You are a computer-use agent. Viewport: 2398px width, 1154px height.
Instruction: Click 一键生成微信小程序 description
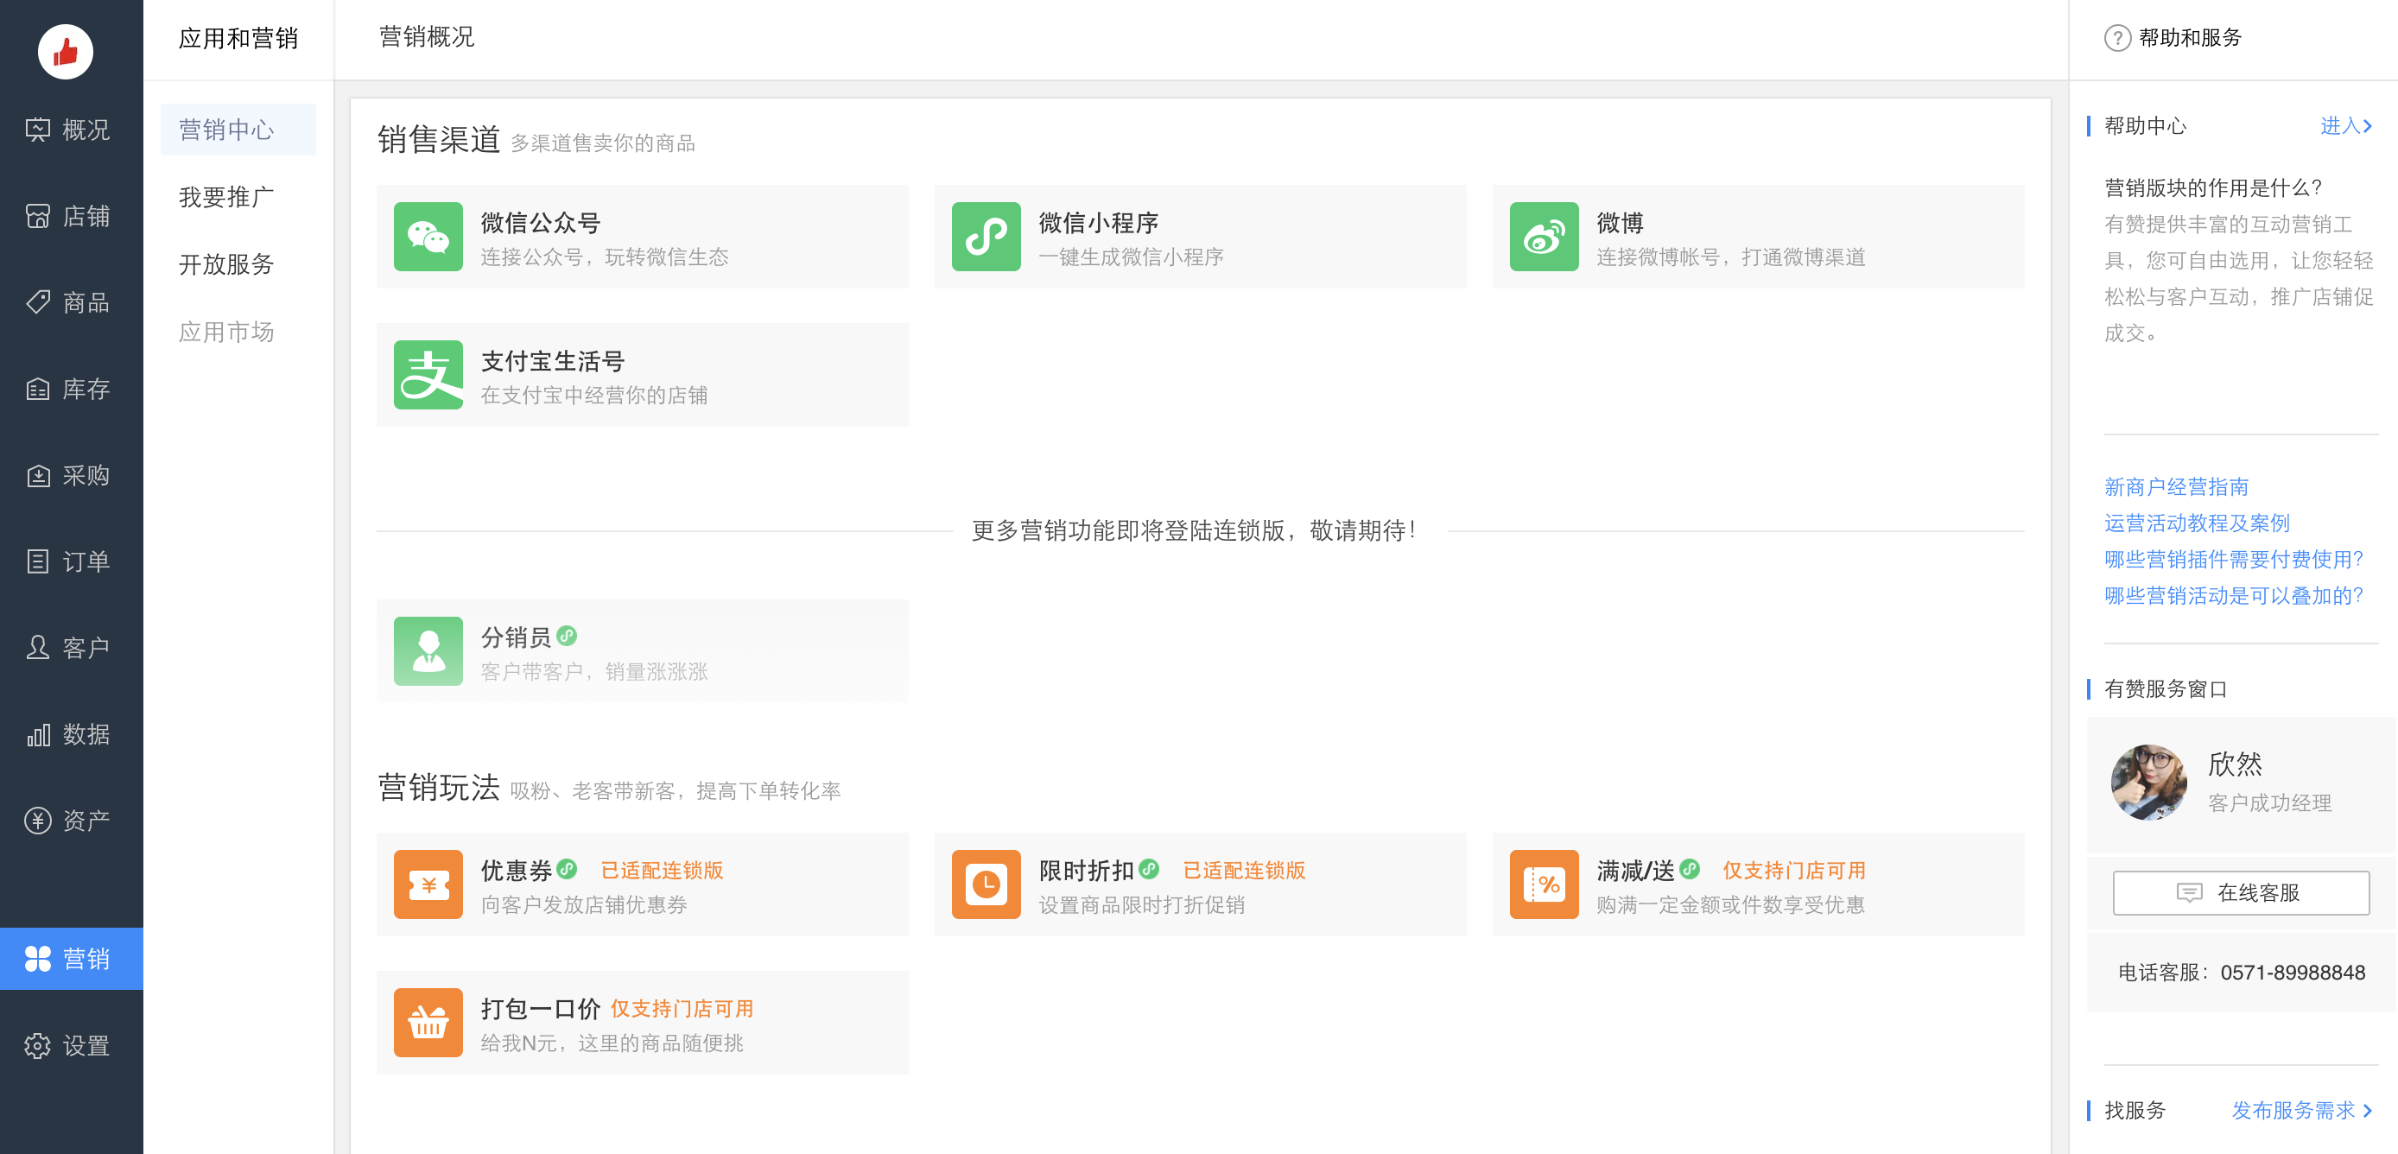[x=1130, y=257]
